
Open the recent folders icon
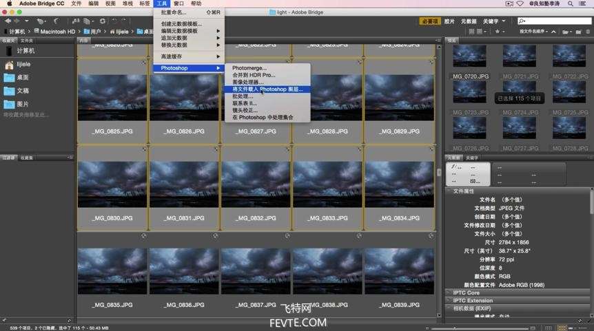[567, 32]
